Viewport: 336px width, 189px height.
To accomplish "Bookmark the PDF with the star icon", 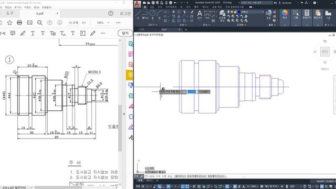I will (x=9, y=23).
